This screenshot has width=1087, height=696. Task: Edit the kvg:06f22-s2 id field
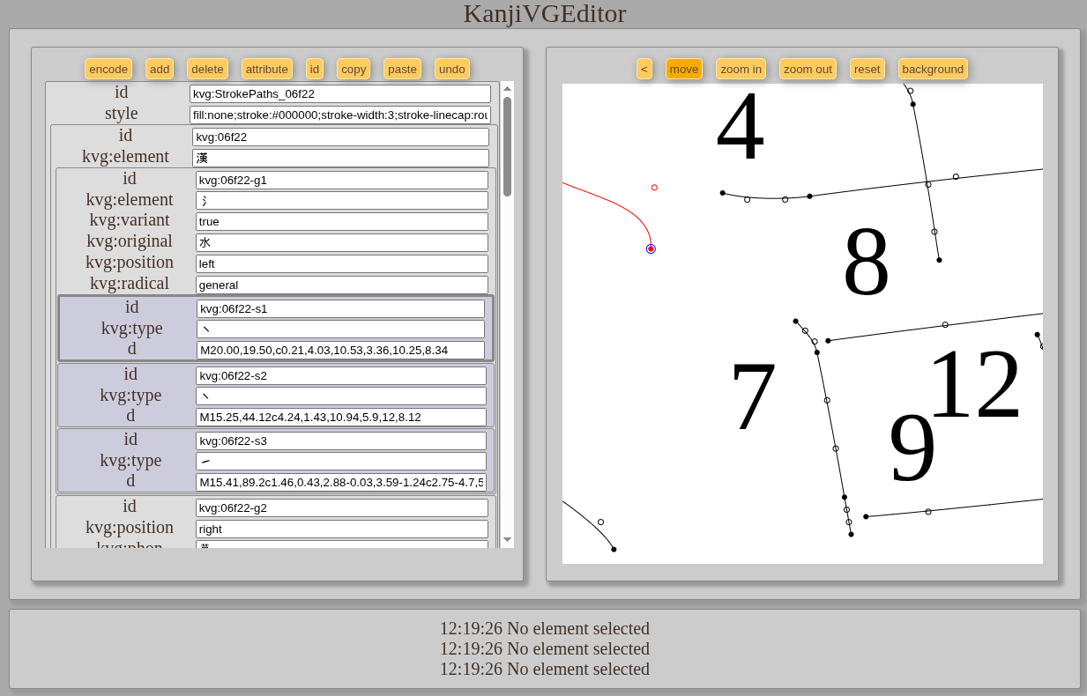point(341,375)
